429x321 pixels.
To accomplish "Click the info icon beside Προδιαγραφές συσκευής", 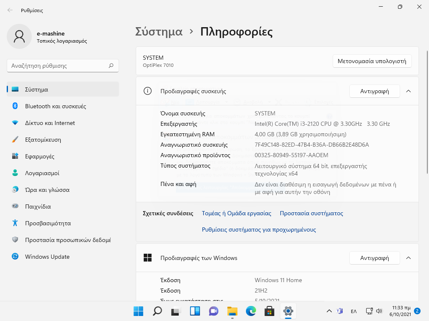I will [147, 91].
